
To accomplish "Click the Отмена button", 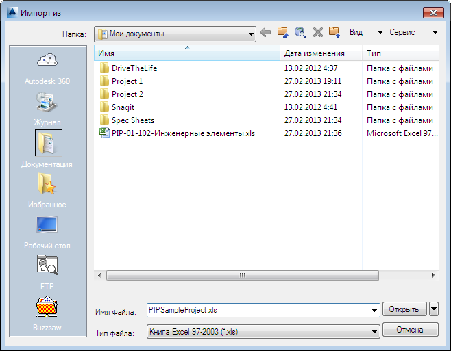I will coord(411,330).
